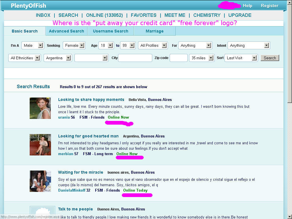Viewport: 292px width, 219px height.
Task: Open DanielaMinkoff's profile photo thumbnail
Action: pyautogui.click(x=40, y=181)
